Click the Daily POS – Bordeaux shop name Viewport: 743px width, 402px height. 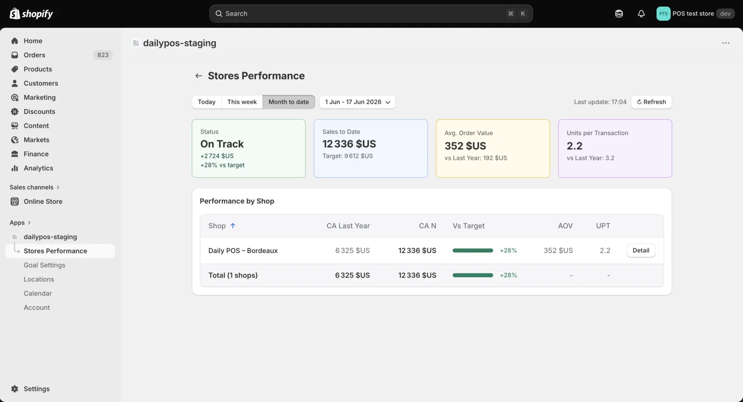coord(243,250)
